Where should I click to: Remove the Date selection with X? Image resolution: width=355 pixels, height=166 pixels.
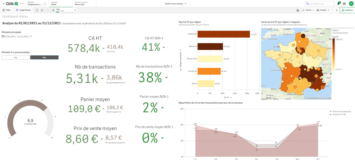click(75, 10)
